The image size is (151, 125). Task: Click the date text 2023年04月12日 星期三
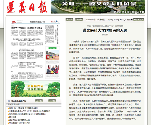[95, 20]
